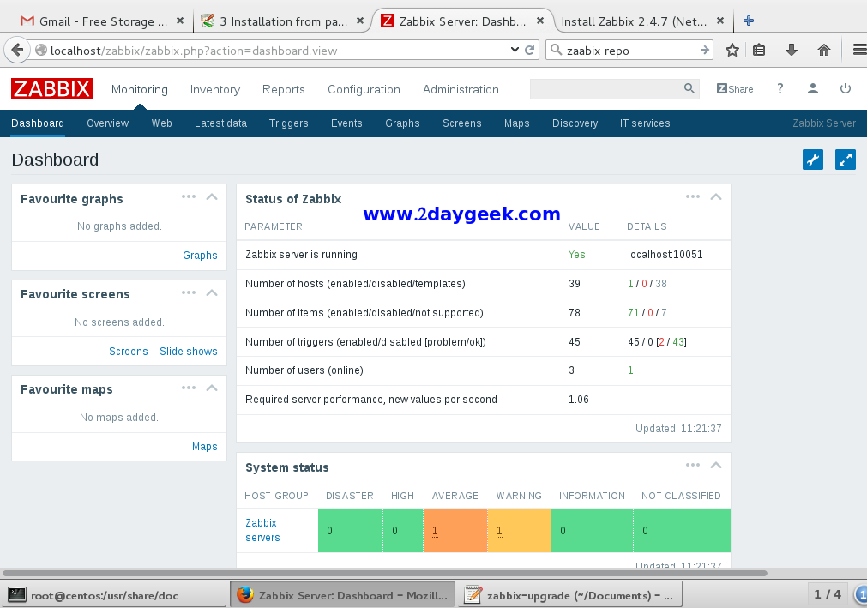The width and height of the screenshot is (867, 608).
Task: Open the Graphs submenu item
Action: tap(402, 123)
